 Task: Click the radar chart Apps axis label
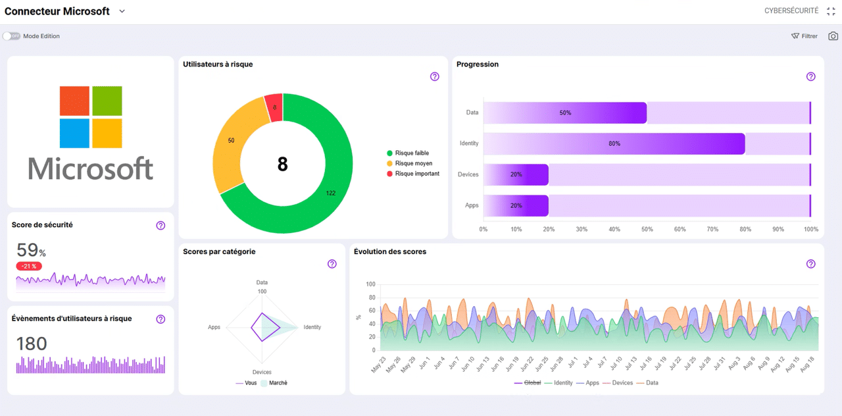coord(214,327)
